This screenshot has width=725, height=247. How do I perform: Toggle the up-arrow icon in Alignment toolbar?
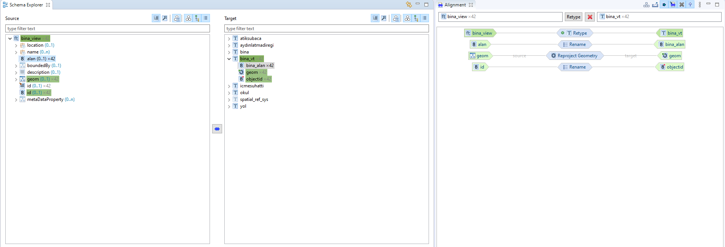[x=690, y=5]
